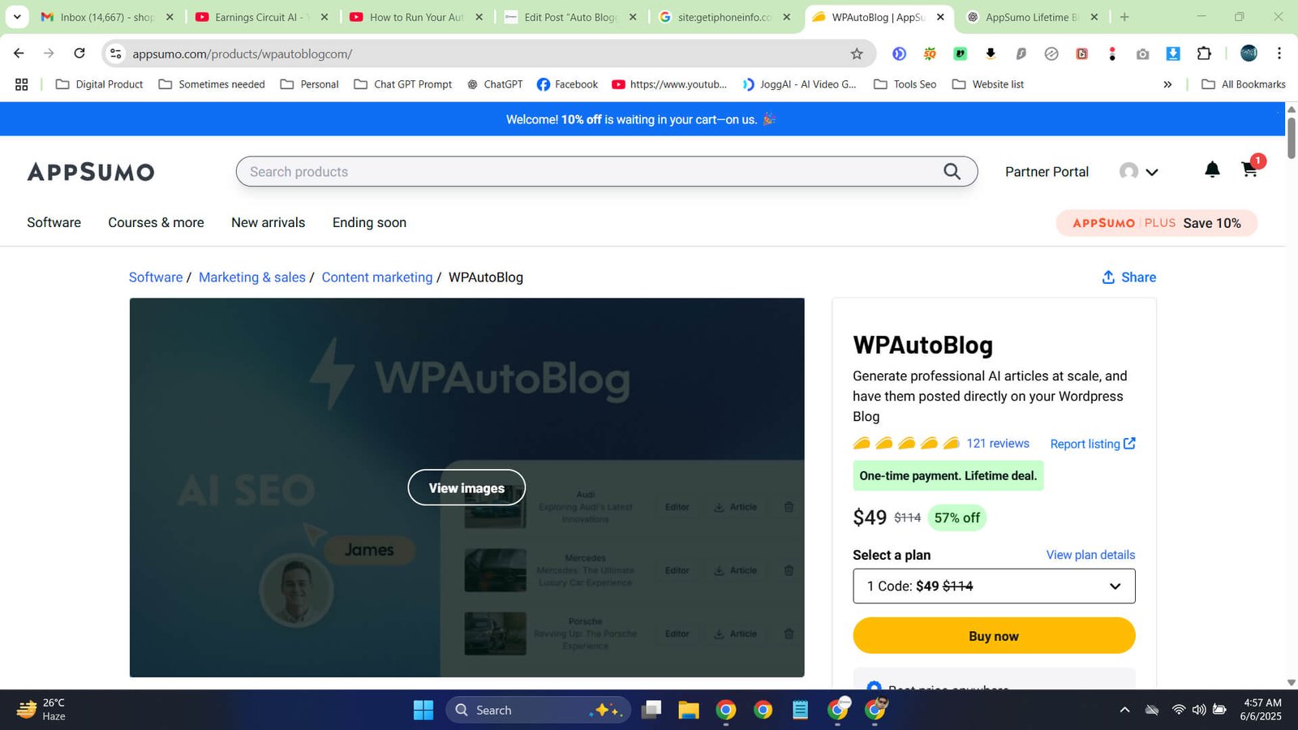Open the shopping cart

(x=1249, y=170)
